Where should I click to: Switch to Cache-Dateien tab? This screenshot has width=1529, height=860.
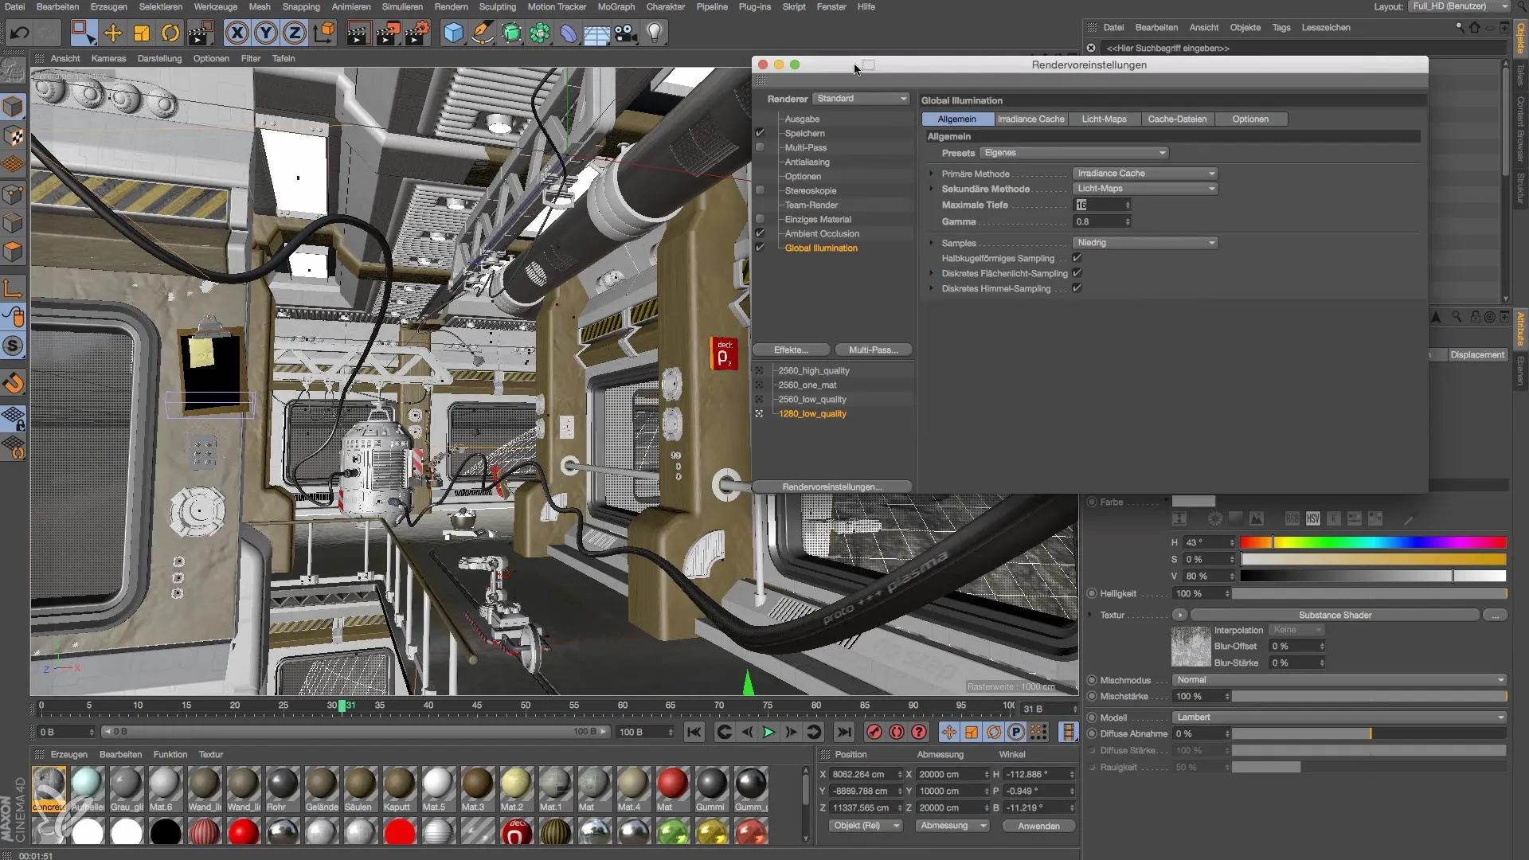(1177, 119)
